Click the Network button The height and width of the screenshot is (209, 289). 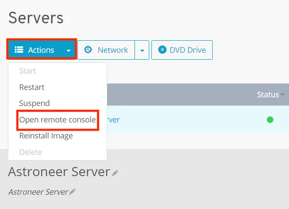click(x=106, y=50)
